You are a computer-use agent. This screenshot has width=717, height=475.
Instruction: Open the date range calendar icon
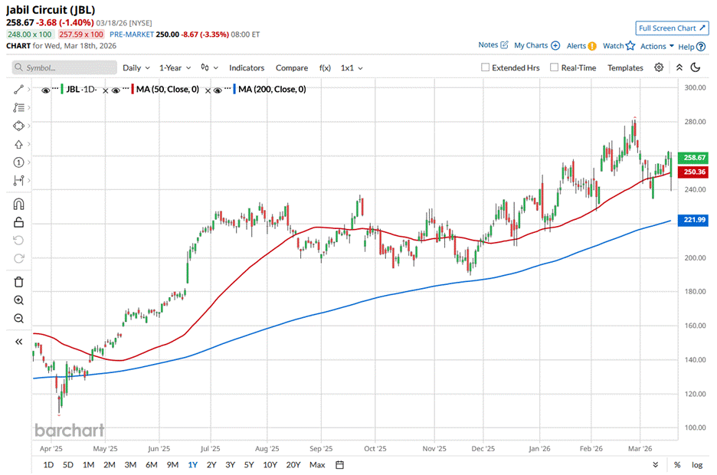340,465
